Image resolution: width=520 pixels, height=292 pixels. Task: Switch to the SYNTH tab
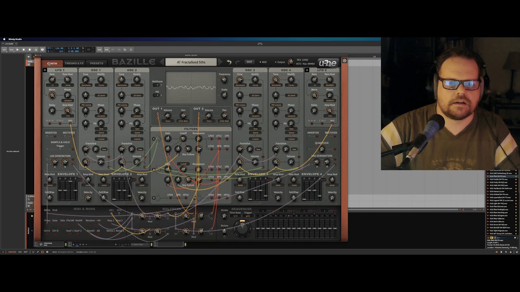point(52,63)
